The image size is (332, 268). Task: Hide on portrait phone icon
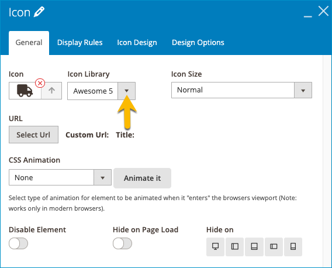point(293,246)
